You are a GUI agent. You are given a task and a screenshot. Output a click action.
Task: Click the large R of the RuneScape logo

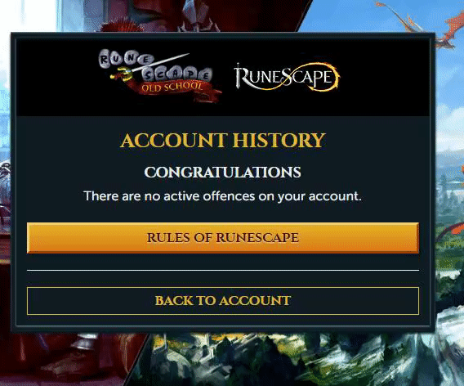click(x=243, y=76)
